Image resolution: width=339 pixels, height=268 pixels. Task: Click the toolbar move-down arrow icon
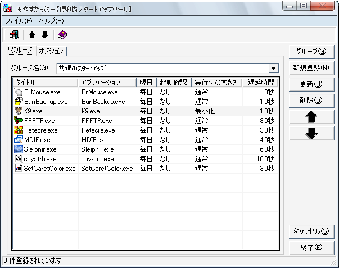point(45,35)
